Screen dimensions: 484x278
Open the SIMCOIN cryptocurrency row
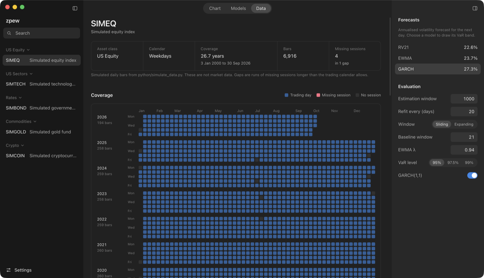42,156
